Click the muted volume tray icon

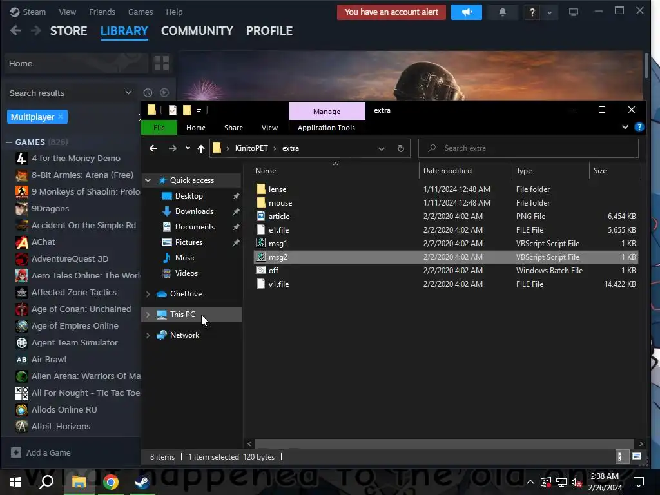coord(576,482)
